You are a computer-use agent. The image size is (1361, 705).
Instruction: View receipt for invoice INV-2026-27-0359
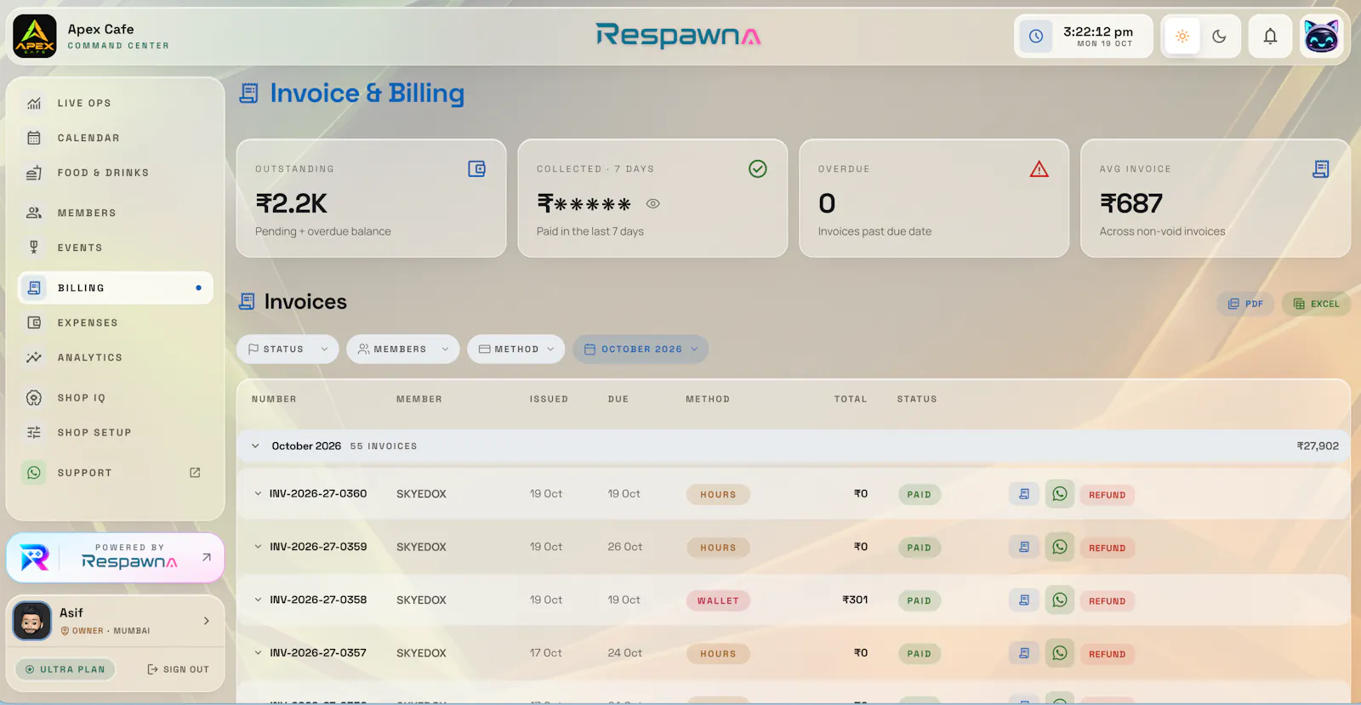click(1024, 548)
